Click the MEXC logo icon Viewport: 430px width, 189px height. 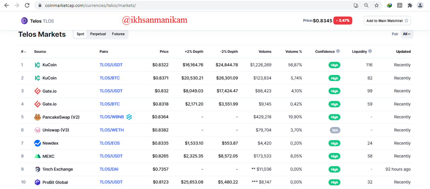pos(38,156)
